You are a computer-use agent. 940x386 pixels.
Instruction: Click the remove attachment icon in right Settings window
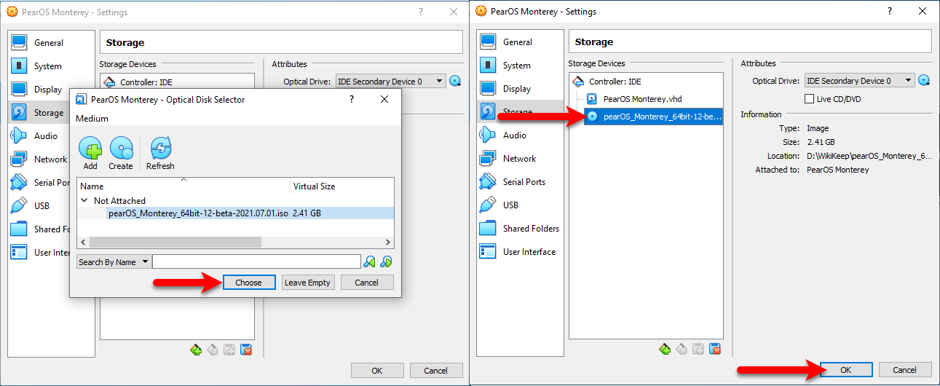715,349
